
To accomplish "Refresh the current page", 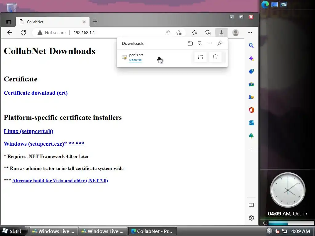I will [x=23, y=33].
